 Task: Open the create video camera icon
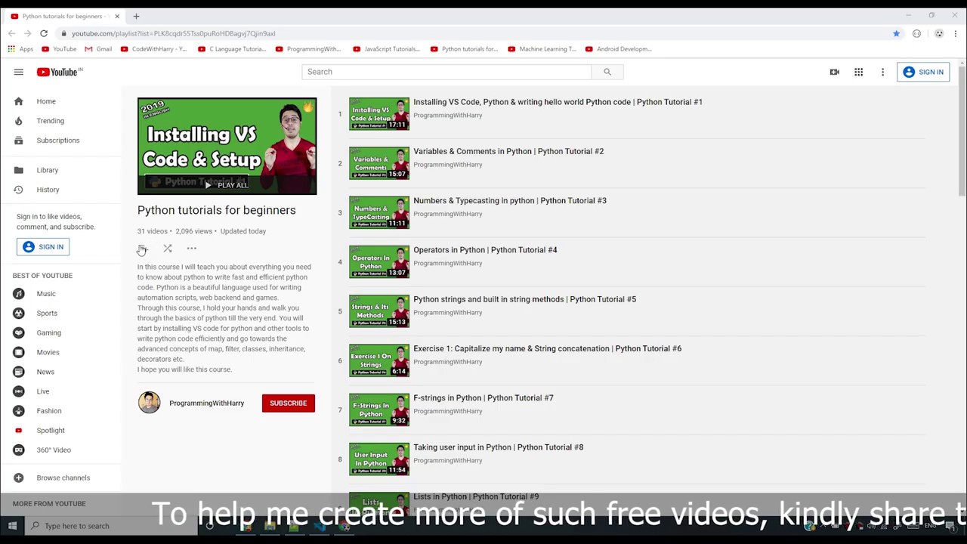coord(834,72)
